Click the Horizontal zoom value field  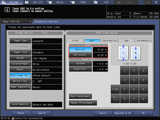coord(100,55)
